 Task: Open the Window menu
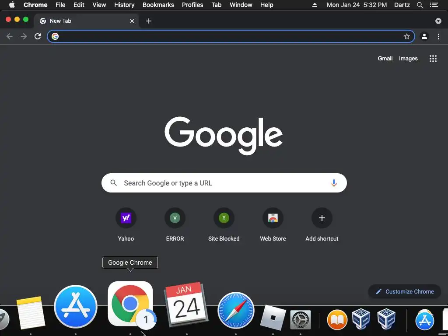(241, 5)
